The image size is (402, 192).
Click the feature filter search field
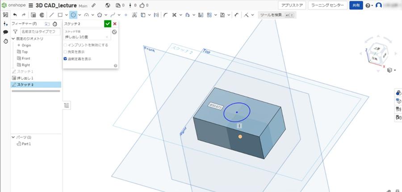(40, 32)
